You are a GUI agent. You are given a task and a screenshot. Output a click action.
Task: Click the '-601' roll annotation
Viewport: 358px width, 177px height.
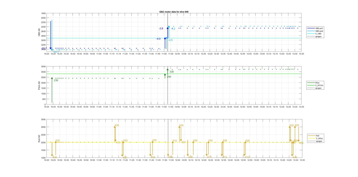pyautogui.click(x=183, y=143)
